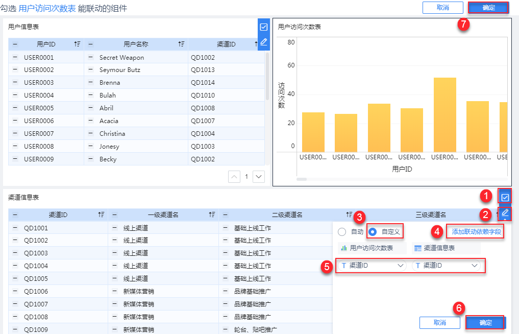
Task: Collapse the USER0004 row
Action: point(15,95)
